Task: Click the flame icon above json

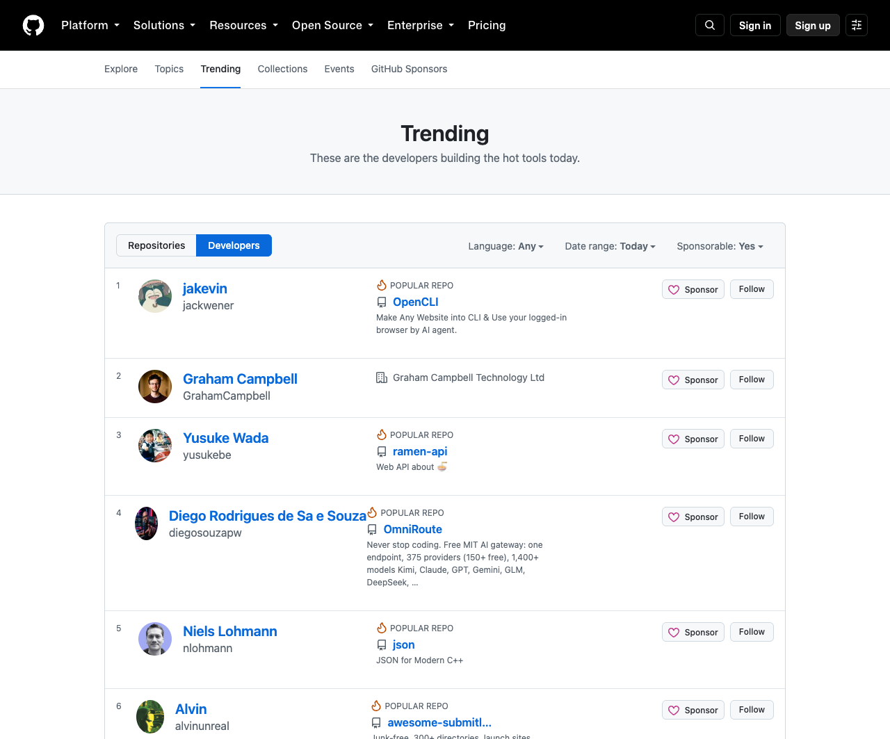Action: click(x=382, y=628)
